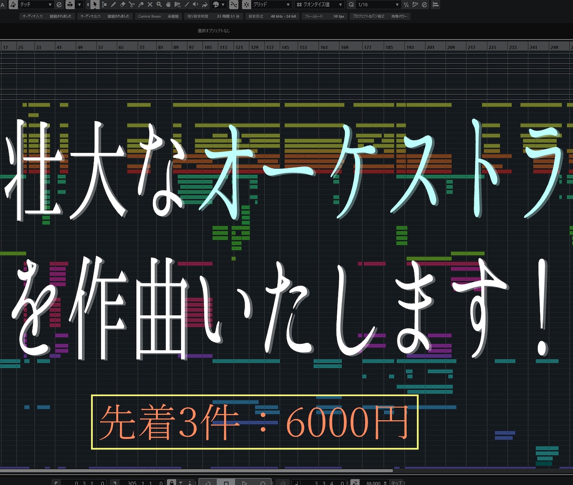Click 残り録音時間 status field
The width and height of the screenshot is (573, 485).
(213, 16)
